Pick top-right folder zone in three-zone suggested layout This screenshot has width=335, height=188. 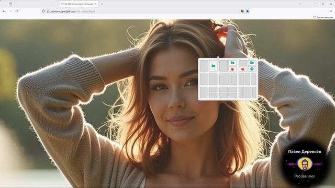(x=232, y=63)
